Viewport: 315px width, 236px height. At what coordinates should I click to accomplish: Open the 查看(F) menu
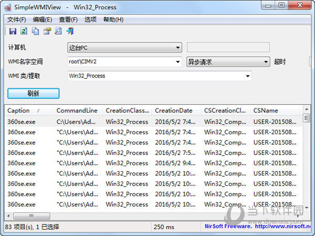pyautogui.click(x=68, y=19)
